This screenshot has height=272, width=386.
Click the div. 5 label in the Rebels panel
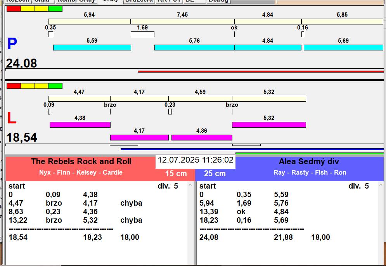[x=168, y=186]
